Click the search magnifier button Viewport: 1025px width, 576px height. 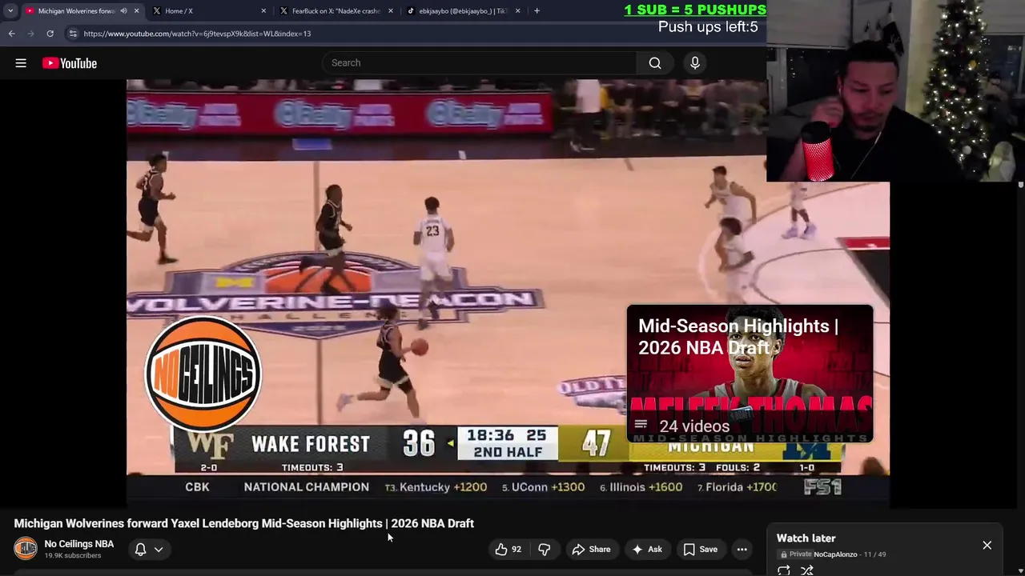[655, 63]
